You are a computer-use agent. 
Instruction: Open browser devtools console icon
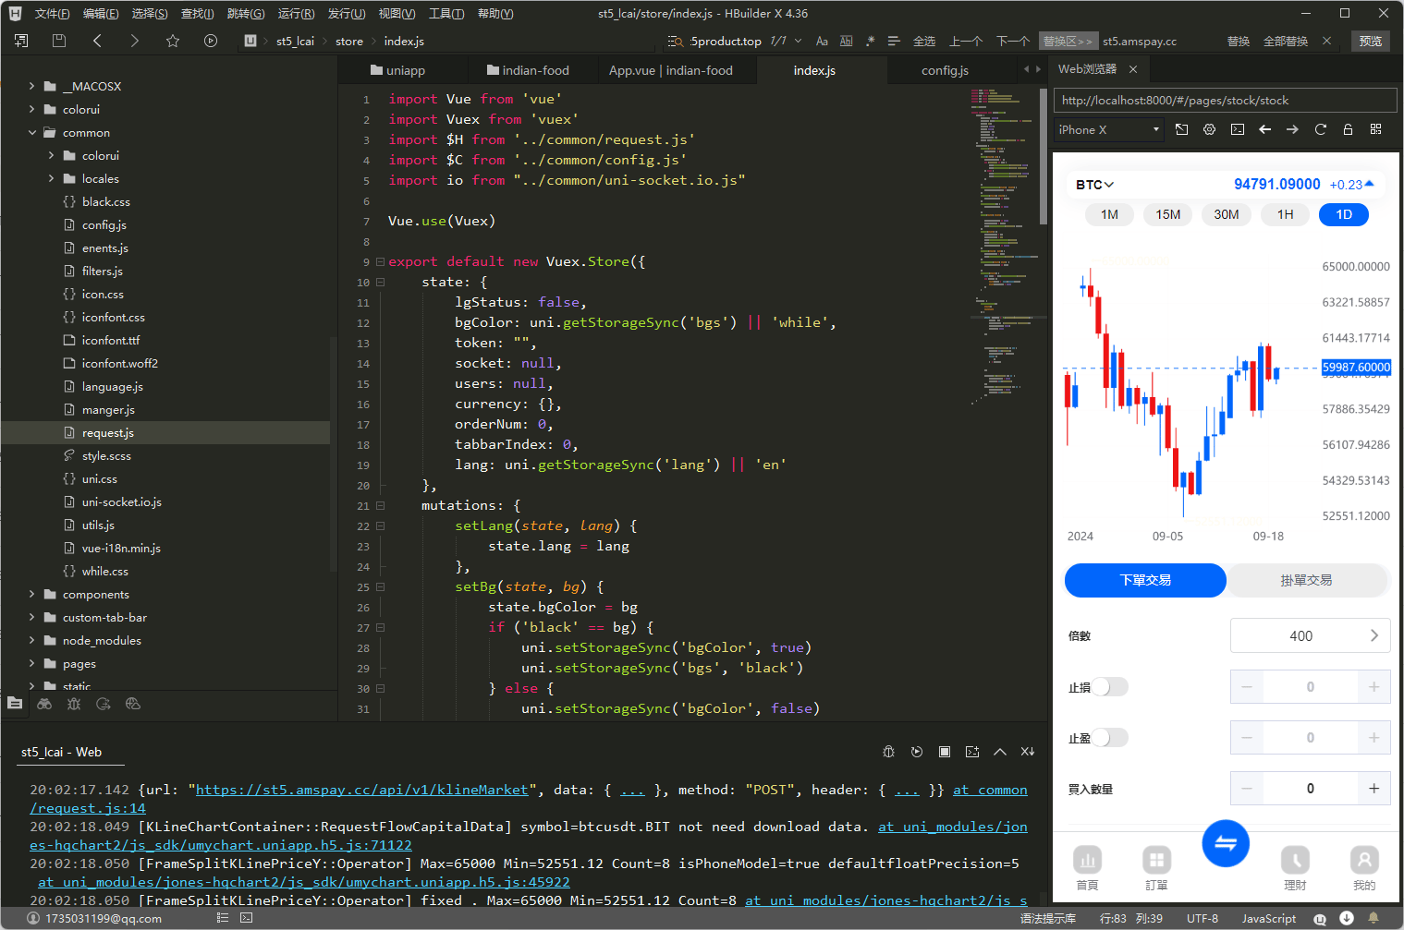1237,129
